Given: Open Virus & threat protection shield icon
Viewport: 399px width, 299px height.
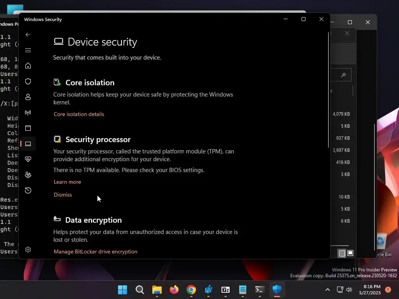Looking at the screenshot, I should (x=28, y=81).
